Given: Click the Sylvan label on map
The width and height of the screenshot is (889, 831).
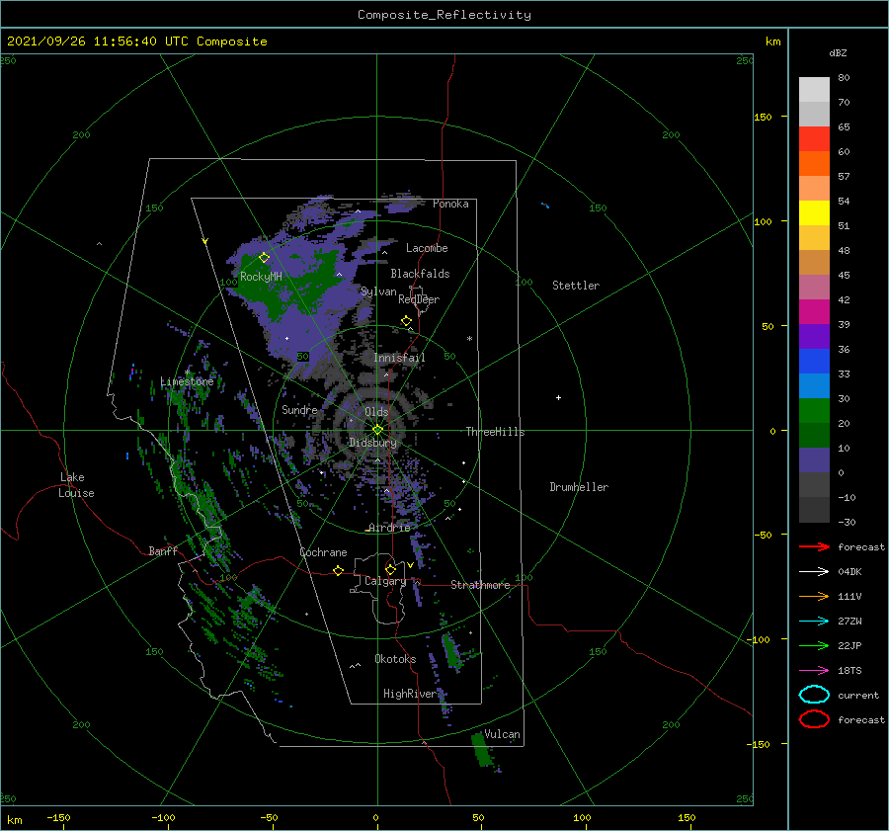Looking at the screenshot, I should click(x=378, y=291).
